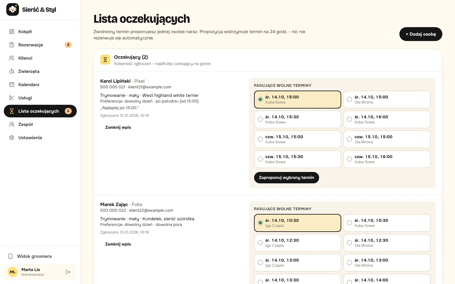The height and width of the screenshot is (284, 455).
Task: Click the email klient22@example.com
Action: 151,210
